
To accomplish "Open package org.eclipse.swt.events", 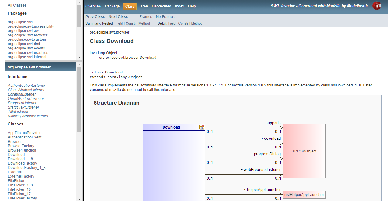I will click(26, 48).
